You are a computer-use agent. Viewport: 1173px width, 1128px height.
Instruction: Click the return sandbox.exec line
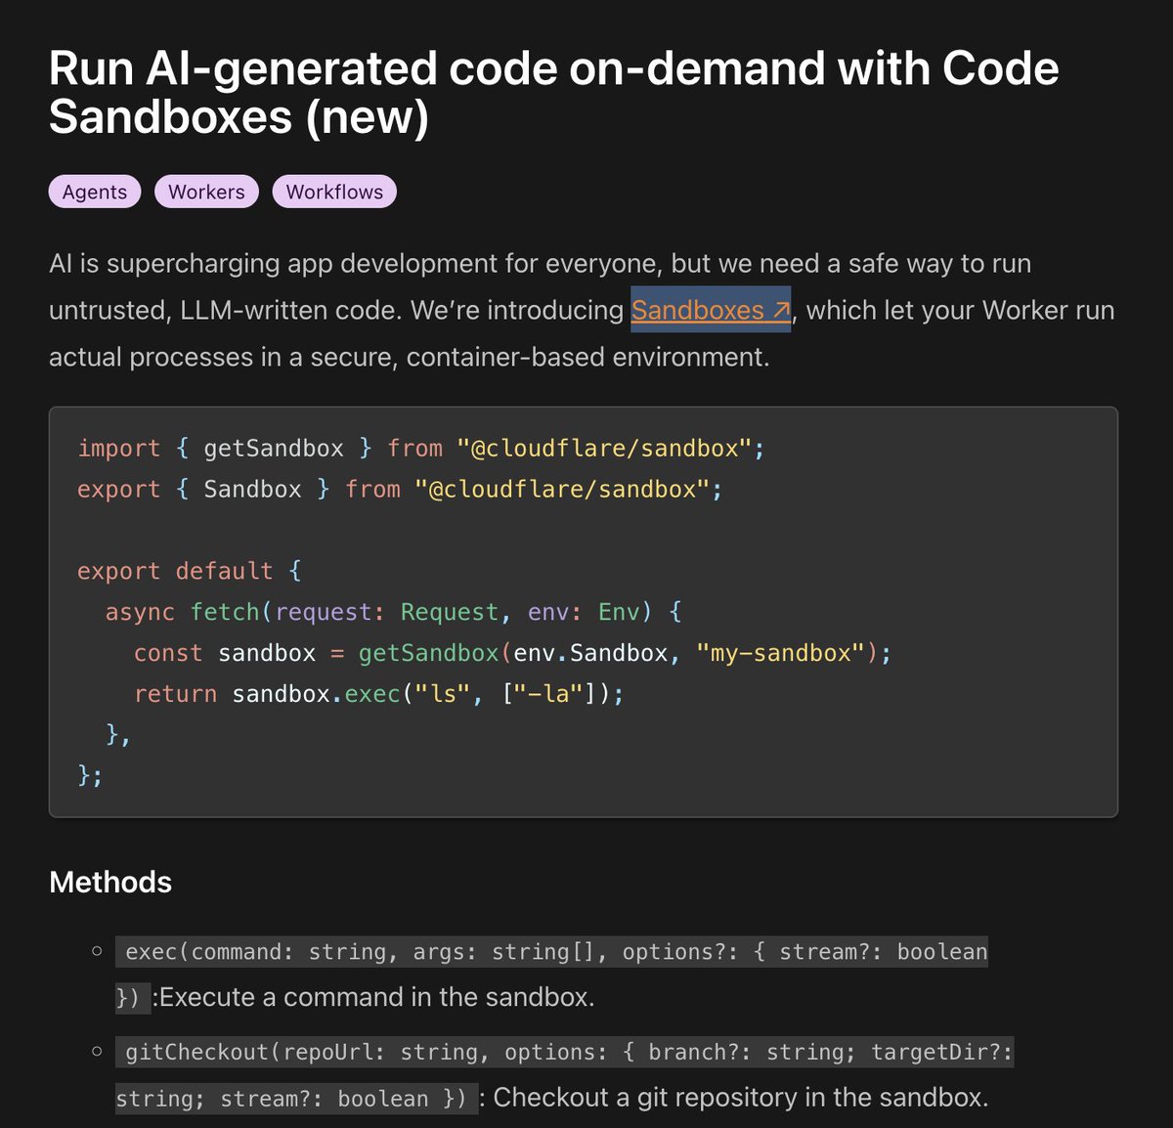(378, 694)
